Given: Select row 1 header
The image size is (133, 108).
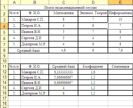Looking at the screenshot, I should (4, 7).
